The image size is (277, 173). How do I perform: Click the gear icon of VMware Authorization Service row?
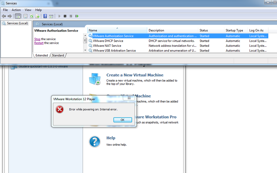pos(90,36)
